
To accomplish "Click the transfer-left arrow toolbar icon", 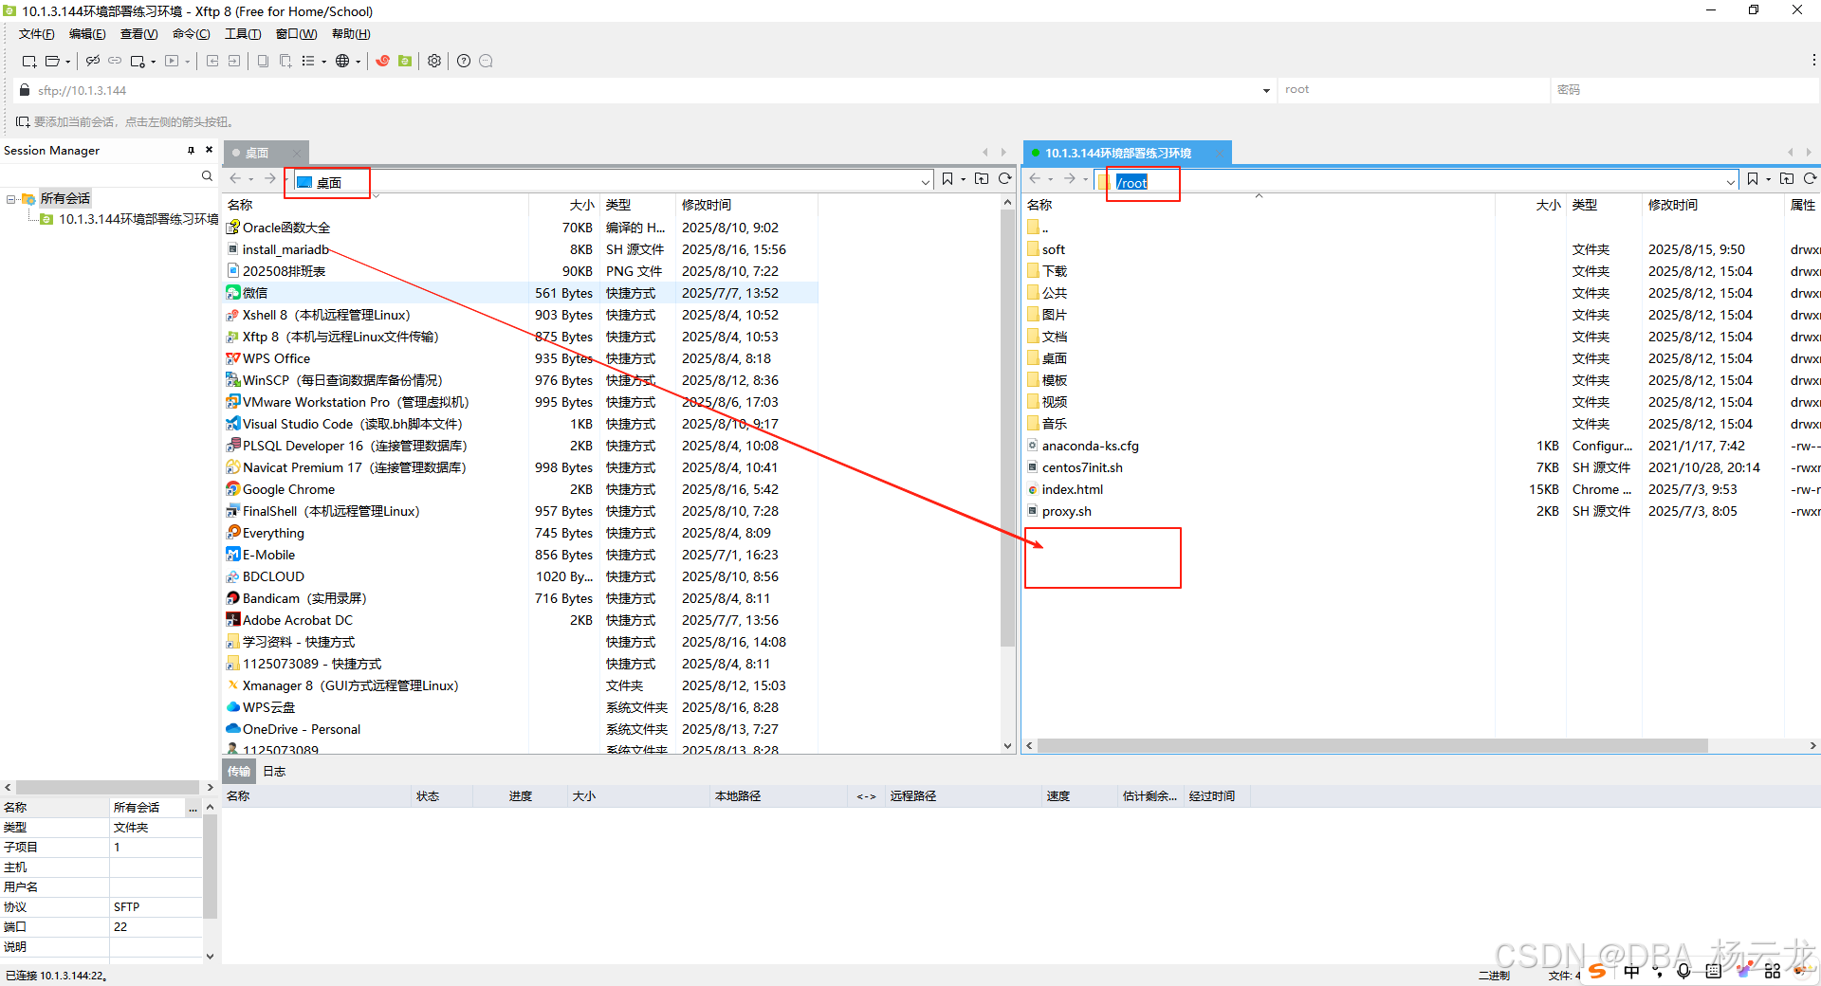I will [212, 61].
